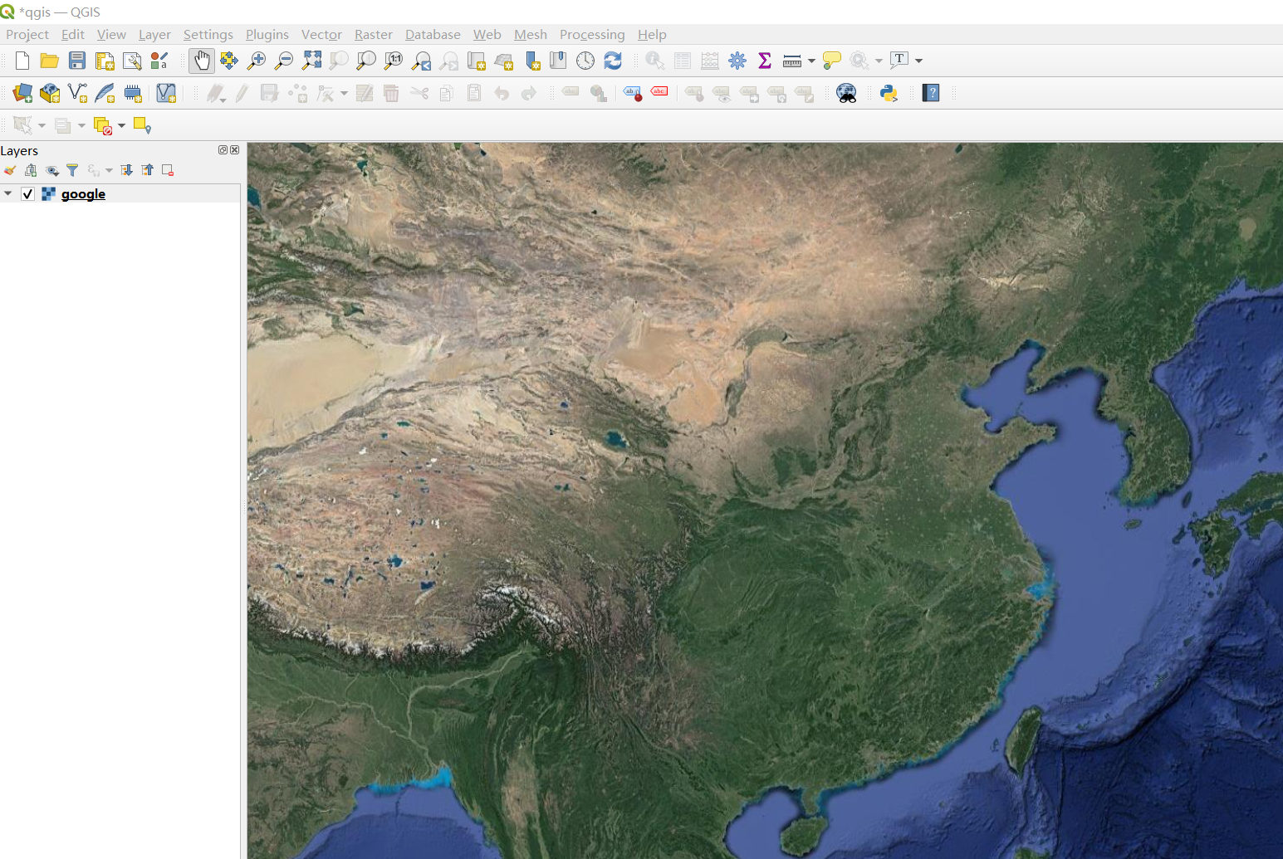Open the Vector menu
The height and width of the screenshot is (859, 1283).
[x=321, y=34]
